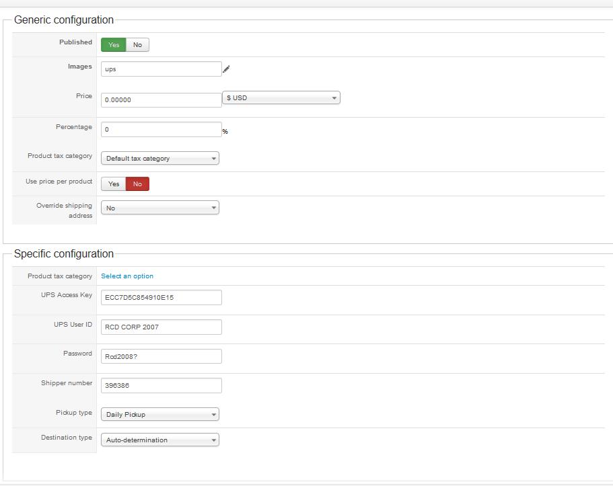Enable Use price per product Yes

[113, 184]
